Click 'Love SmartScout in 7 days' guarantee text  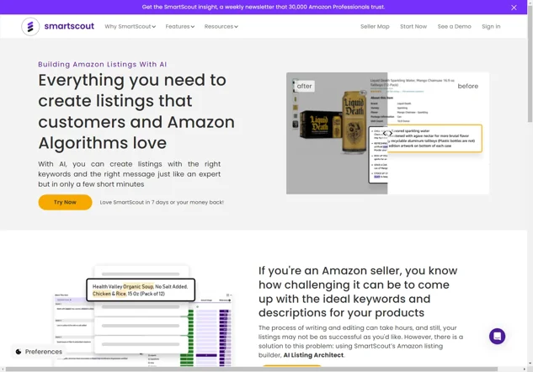tap(162, 202)
